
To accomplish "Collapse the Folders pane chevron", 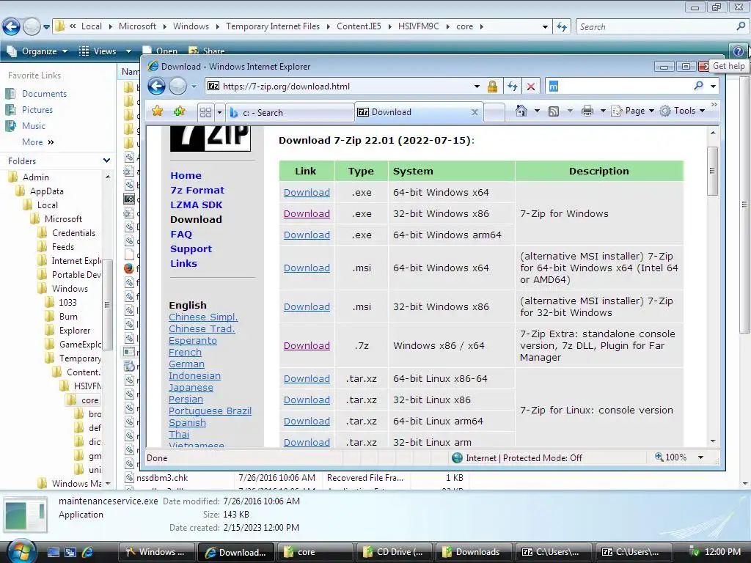I will (106, 161).
